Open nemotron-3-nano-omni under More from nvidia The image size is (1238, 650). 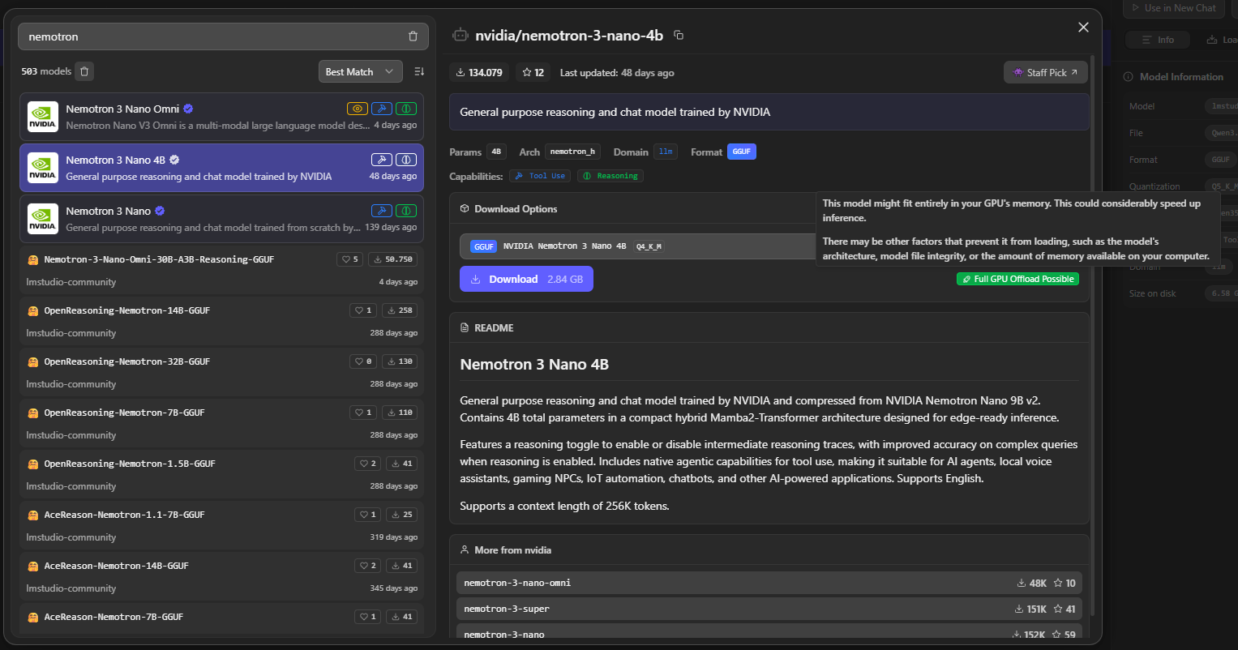pyautogui.click(x=769, y=583)
